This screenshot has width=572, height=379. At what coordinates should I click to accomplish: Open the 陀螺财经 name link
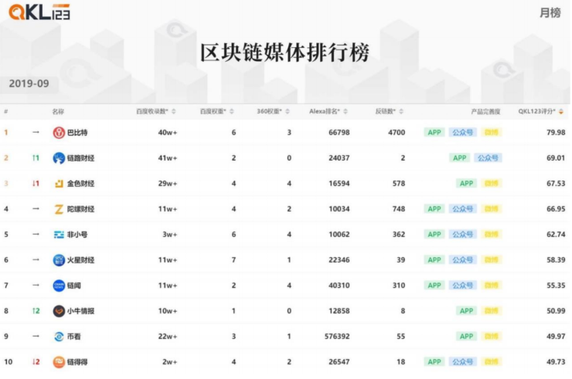coord(80,209)
